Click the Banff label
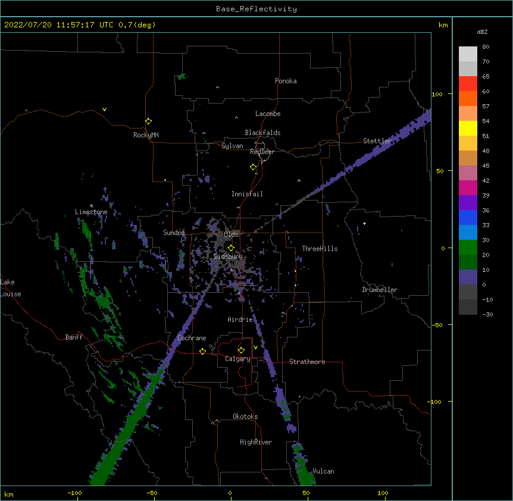The width and height of the screenshot is (513, 501). pos(74,337)
